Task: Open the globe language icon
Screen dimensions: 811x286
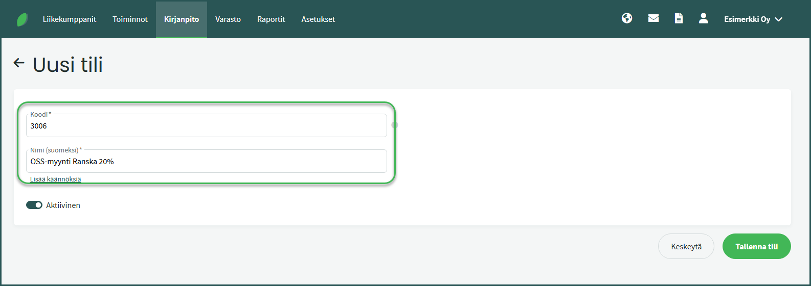Action: (x=627, y=18)
